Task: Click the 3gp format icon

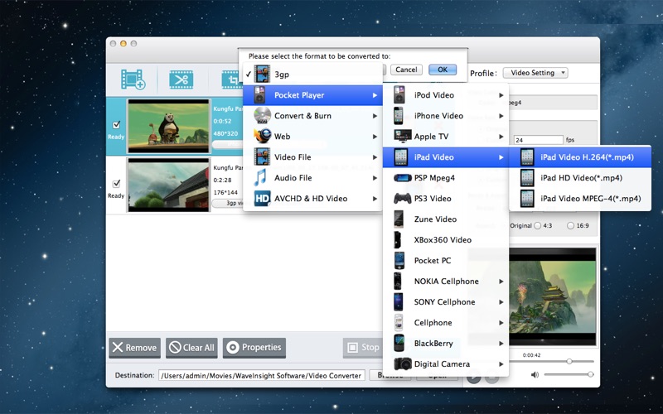Action: coord(262,74)
